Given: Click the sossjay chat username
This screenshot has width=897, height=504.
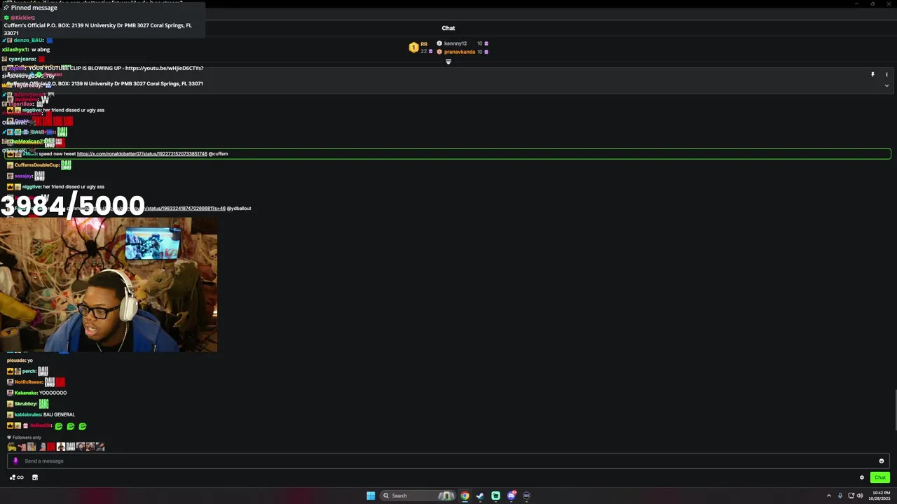Looking at the screenshot, I should pos(23,176).
